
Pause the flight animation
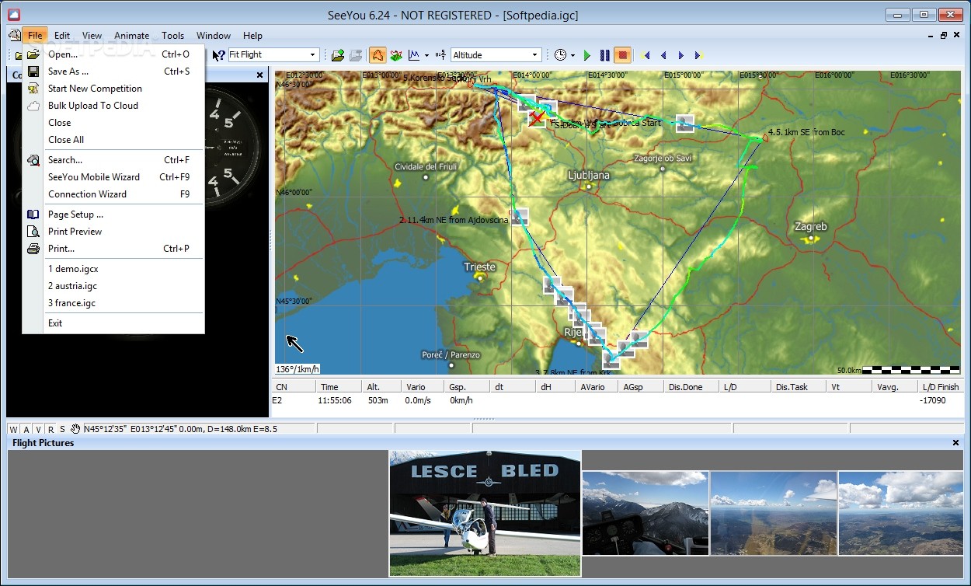tap(604, 55)
